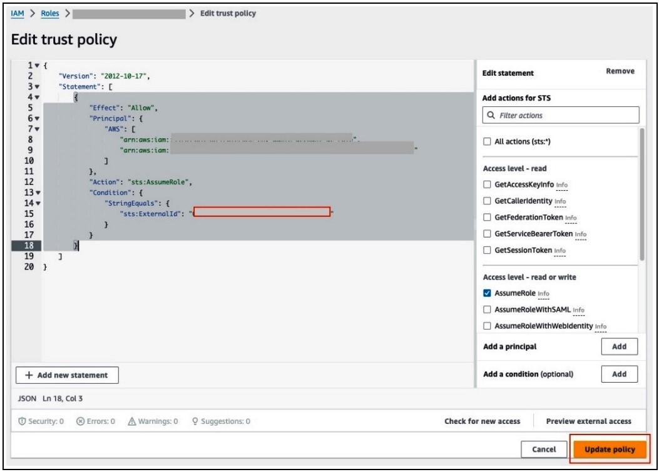This screenshot has height=472, width=659.
Task: Click the Remove statement link
Action: tap(620, 71)
